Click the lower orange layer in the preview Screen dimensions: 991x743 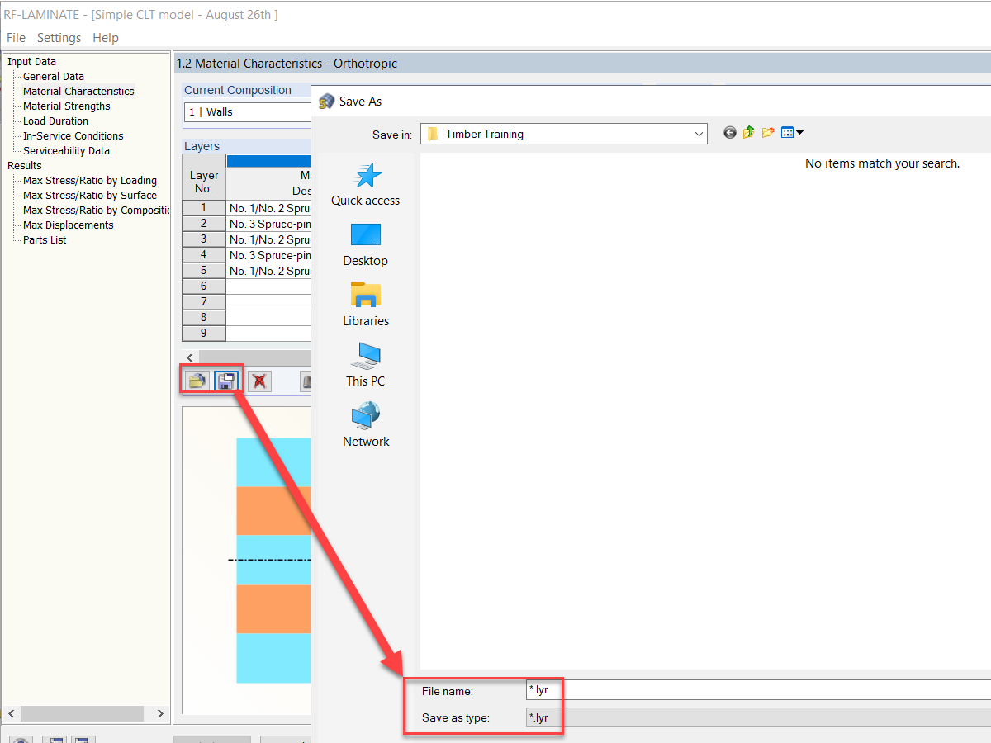click(273, 609)
